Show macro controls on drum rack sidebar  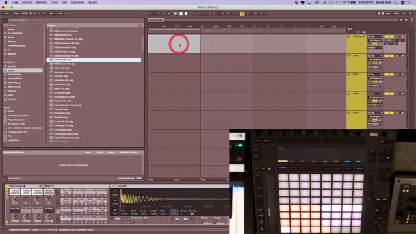[7, 190]
